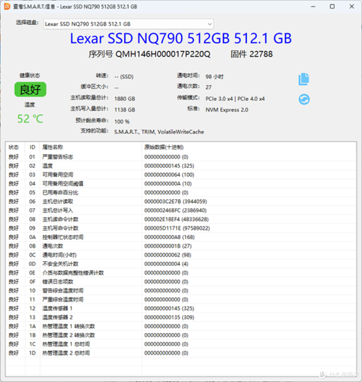This screenshot has width=362, height=382.
Task: Click the blue refresh icon
Action: pyautogui.click(x=304, y=100)
